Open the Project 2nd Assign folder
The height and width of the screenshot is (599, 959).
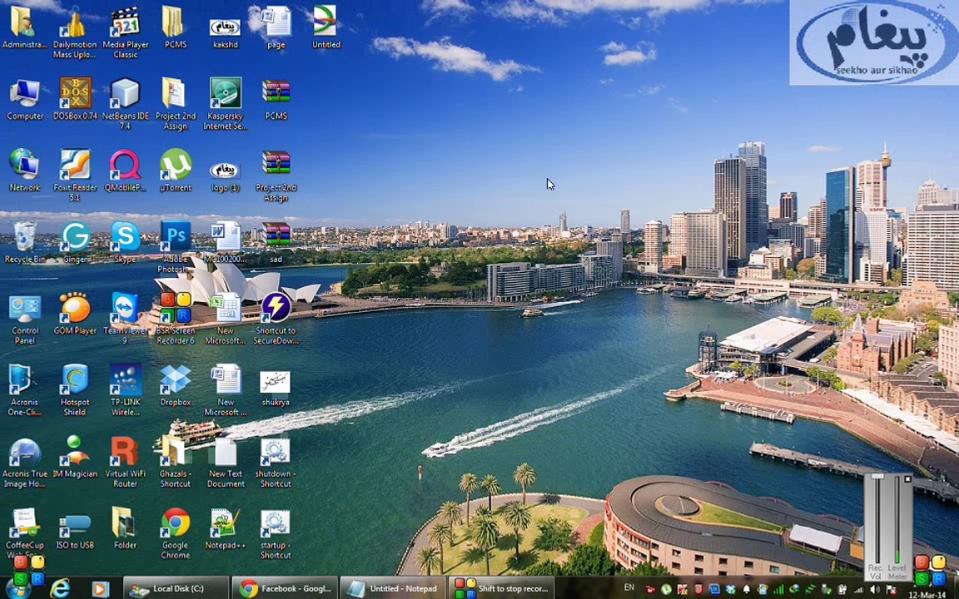tap(176, 104)
